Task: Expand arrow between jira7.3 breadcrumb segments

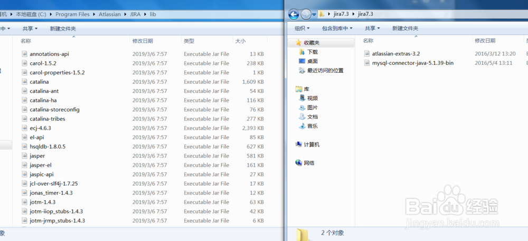Action: click(353, 14)
